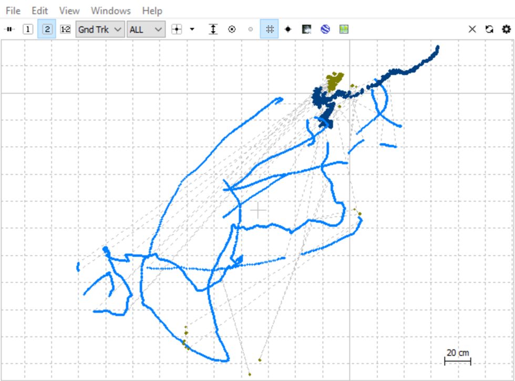Click the reload data icon
The image size is (515, 381).
tap(489, 29)
